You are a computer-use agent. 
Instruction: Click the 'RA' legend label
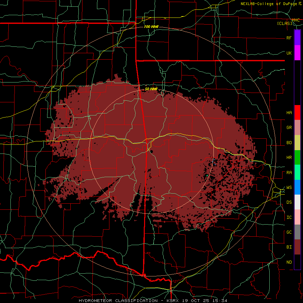(289, 173)
